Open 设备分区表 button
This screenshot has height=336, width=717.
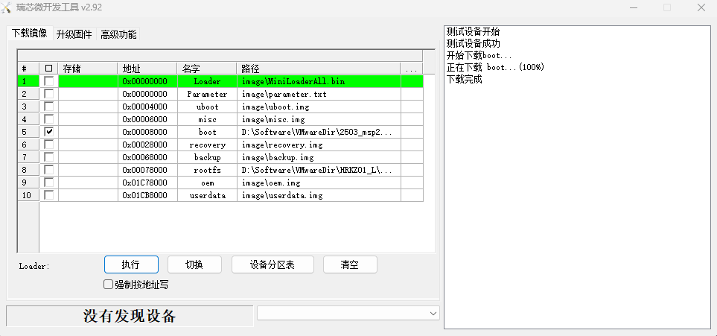(x=273, y=264)
